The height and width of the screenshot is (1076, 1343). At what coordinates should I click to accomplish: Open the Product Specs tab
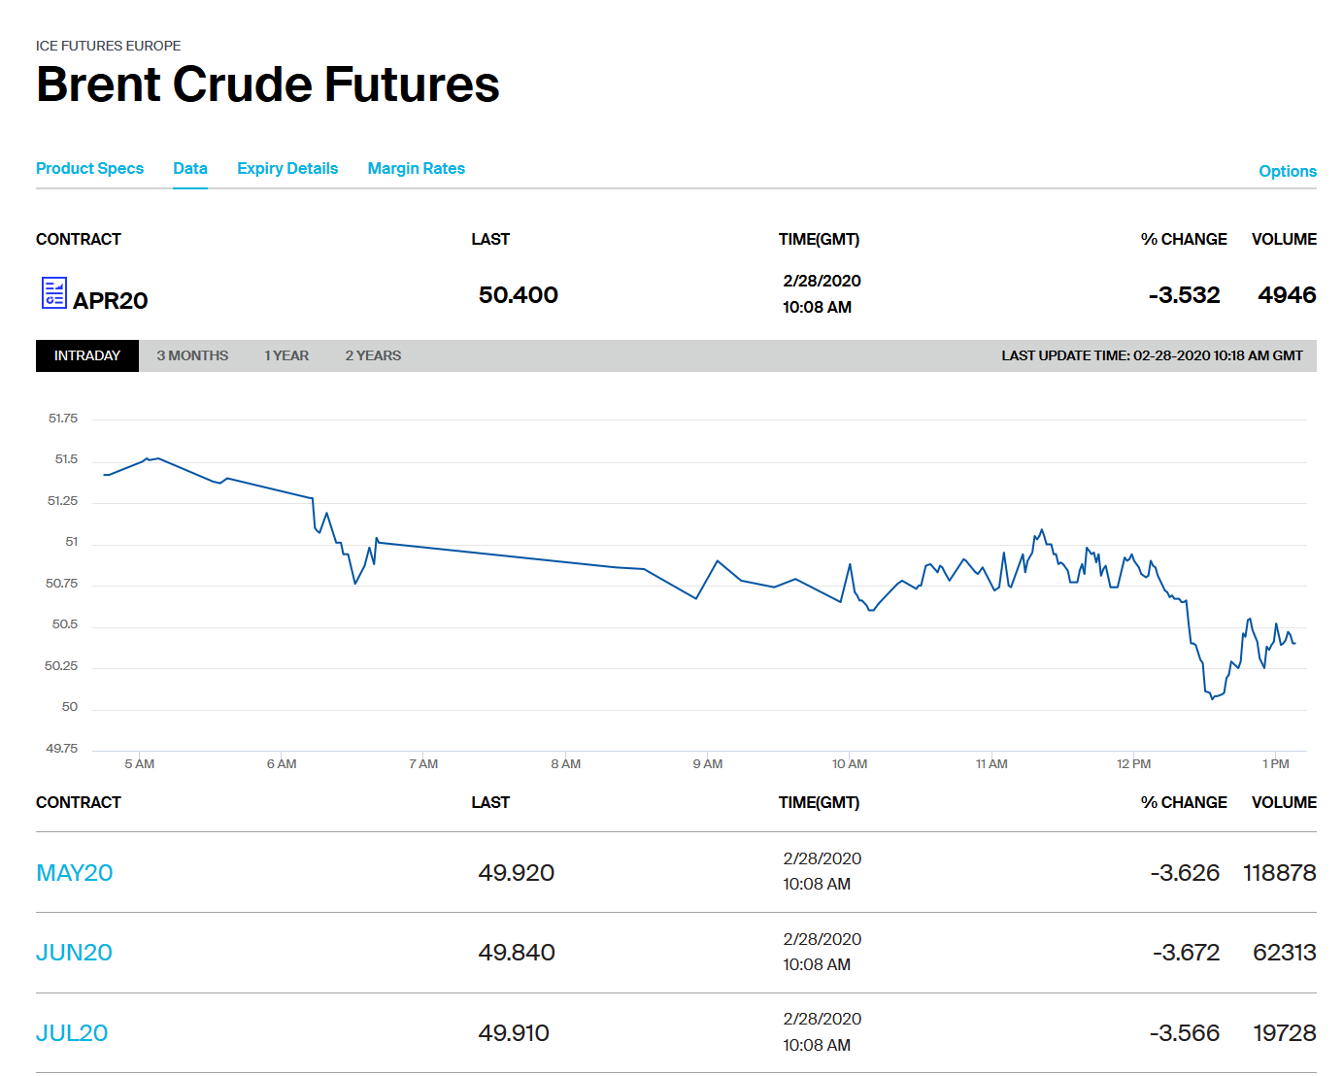tap(89, 169)
